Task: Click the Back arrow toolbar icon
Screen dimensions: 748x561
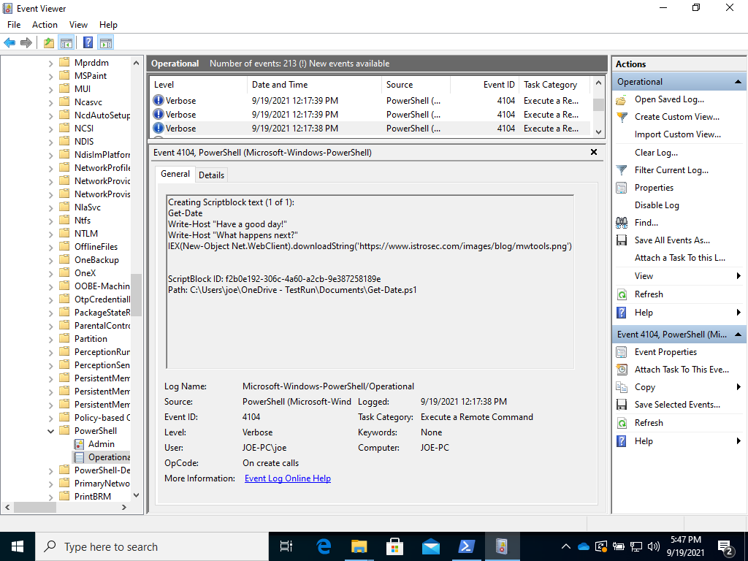Action: point(9,43)
